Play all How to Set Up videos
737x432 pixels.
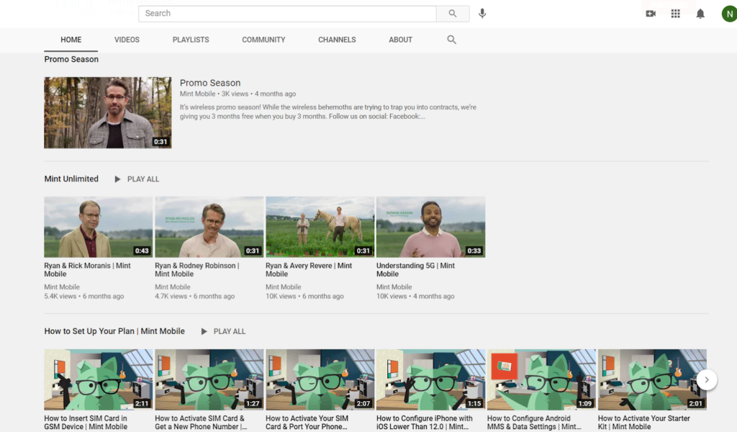(223, 332)
